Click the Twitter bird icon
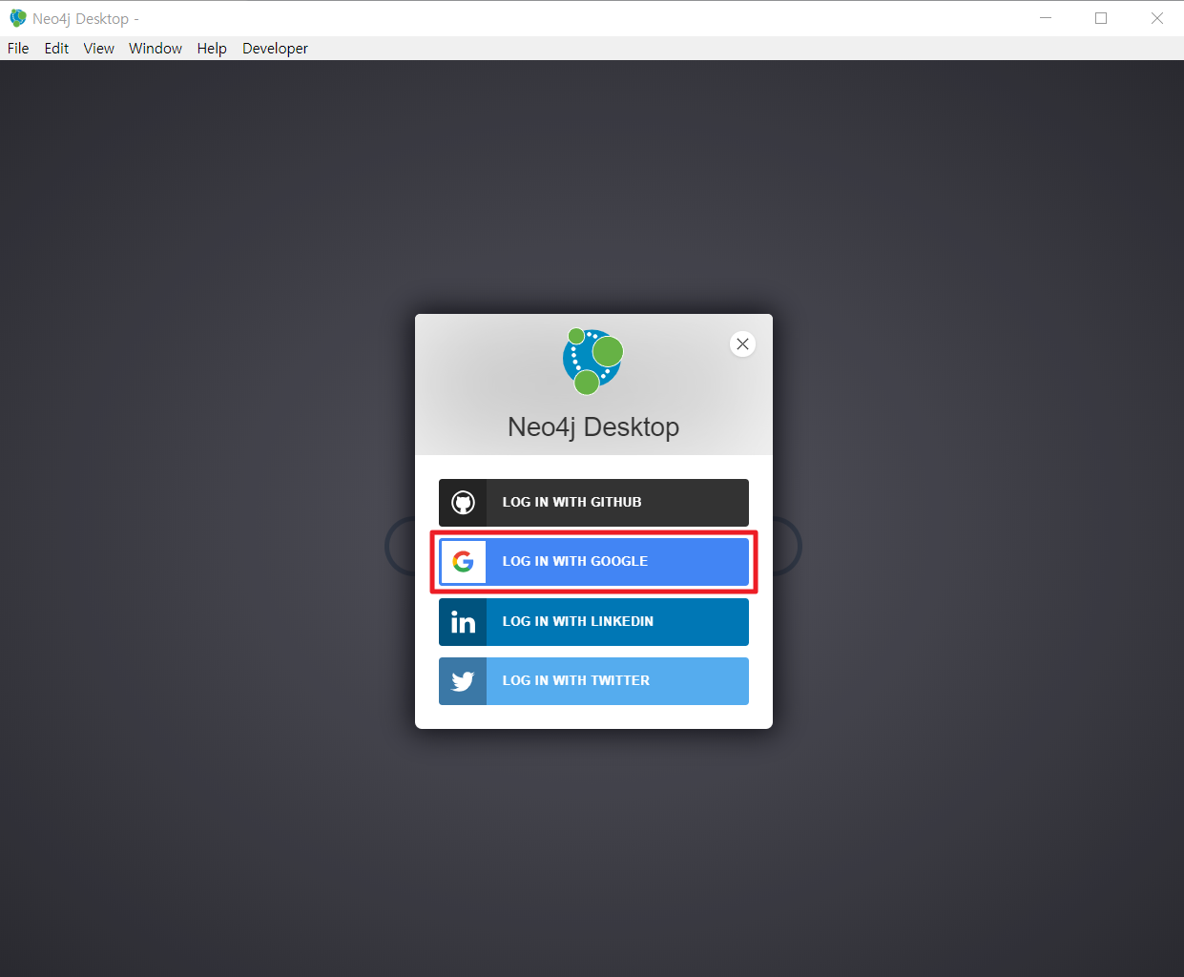Image resolution: width=1184 pixels, height=977 pixels. click(463, 681)
